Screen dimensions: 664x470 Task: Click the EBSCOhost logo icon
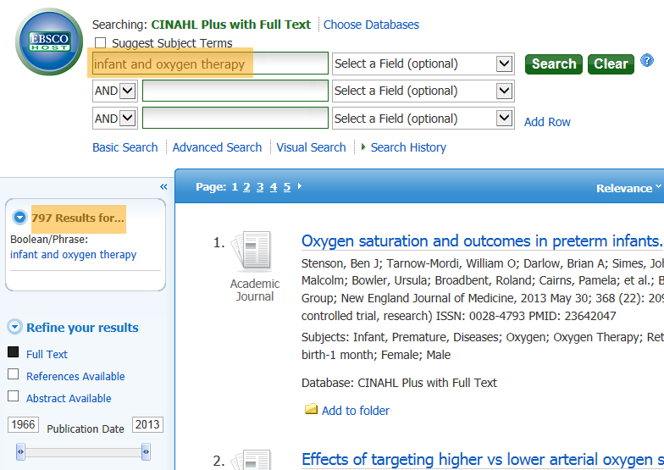48,41
